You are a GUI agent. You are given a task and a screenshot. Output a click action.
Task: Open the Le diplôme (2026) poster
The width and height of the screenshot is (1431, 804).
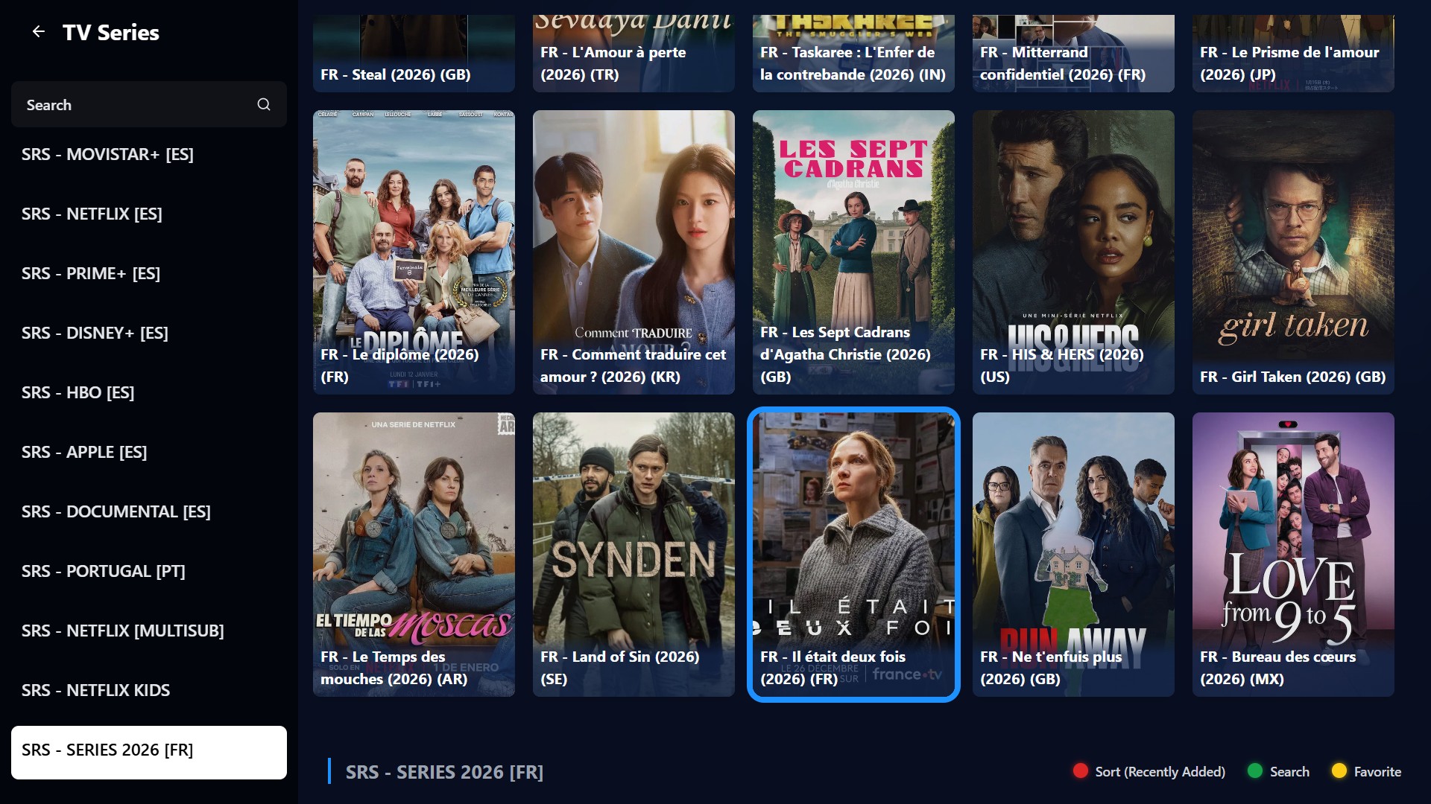414,252
